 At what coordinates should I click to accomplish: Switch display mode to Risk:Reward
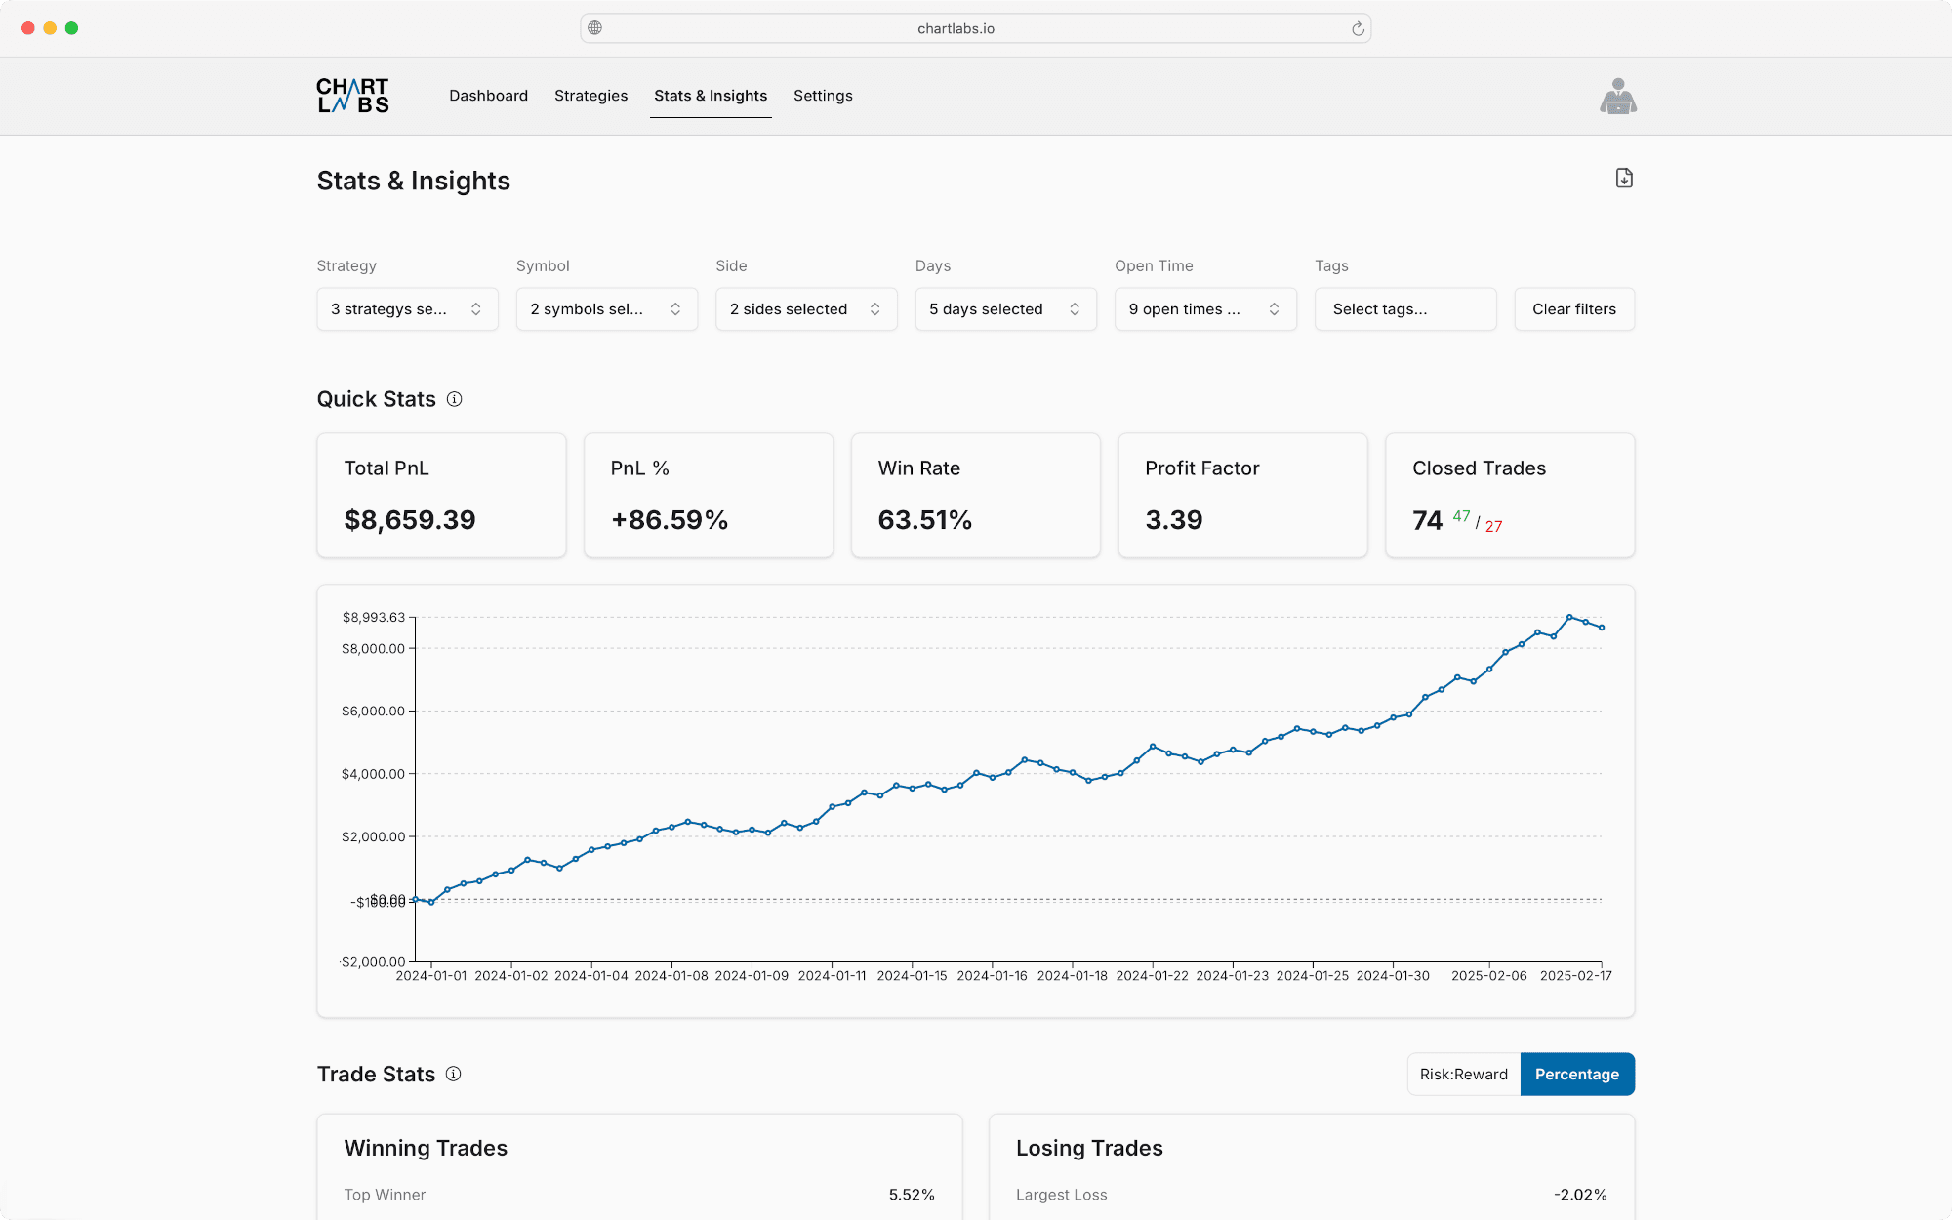point(1463,1074)
